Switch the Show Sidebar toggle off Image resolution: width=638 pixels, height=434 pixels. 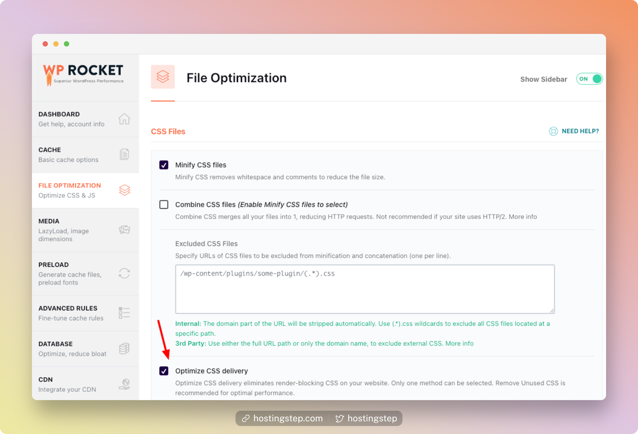pyautogui.click(x=589, y=79)
